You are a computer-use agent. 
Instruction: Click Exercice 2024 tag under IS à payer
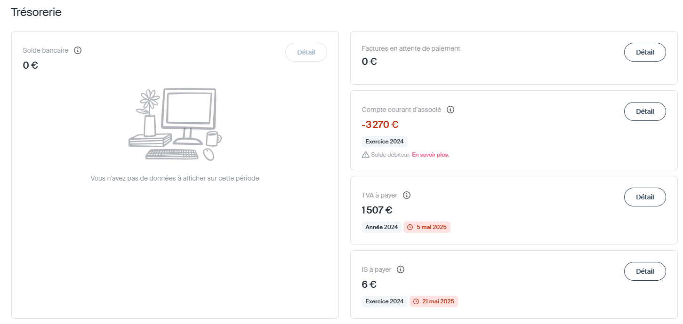385,301
